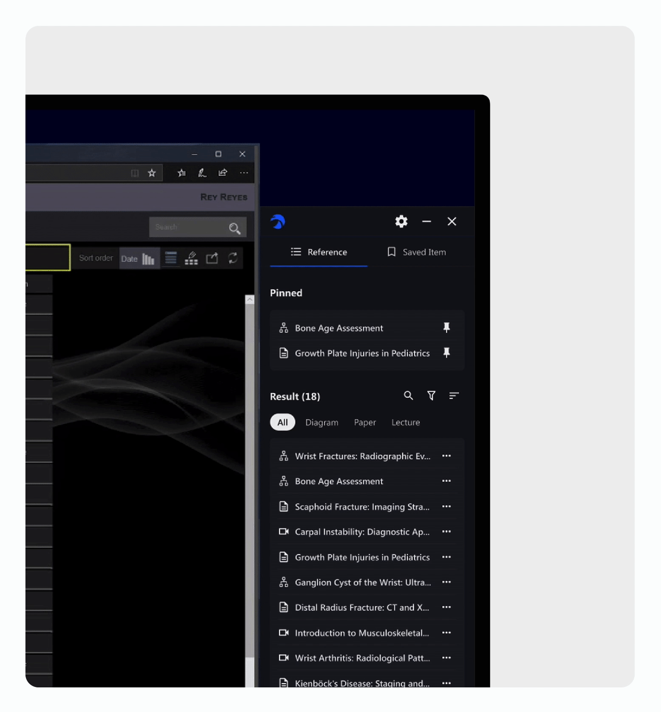Bookmark page with star in address bar

pyautogui.click(x=152, y=173)
